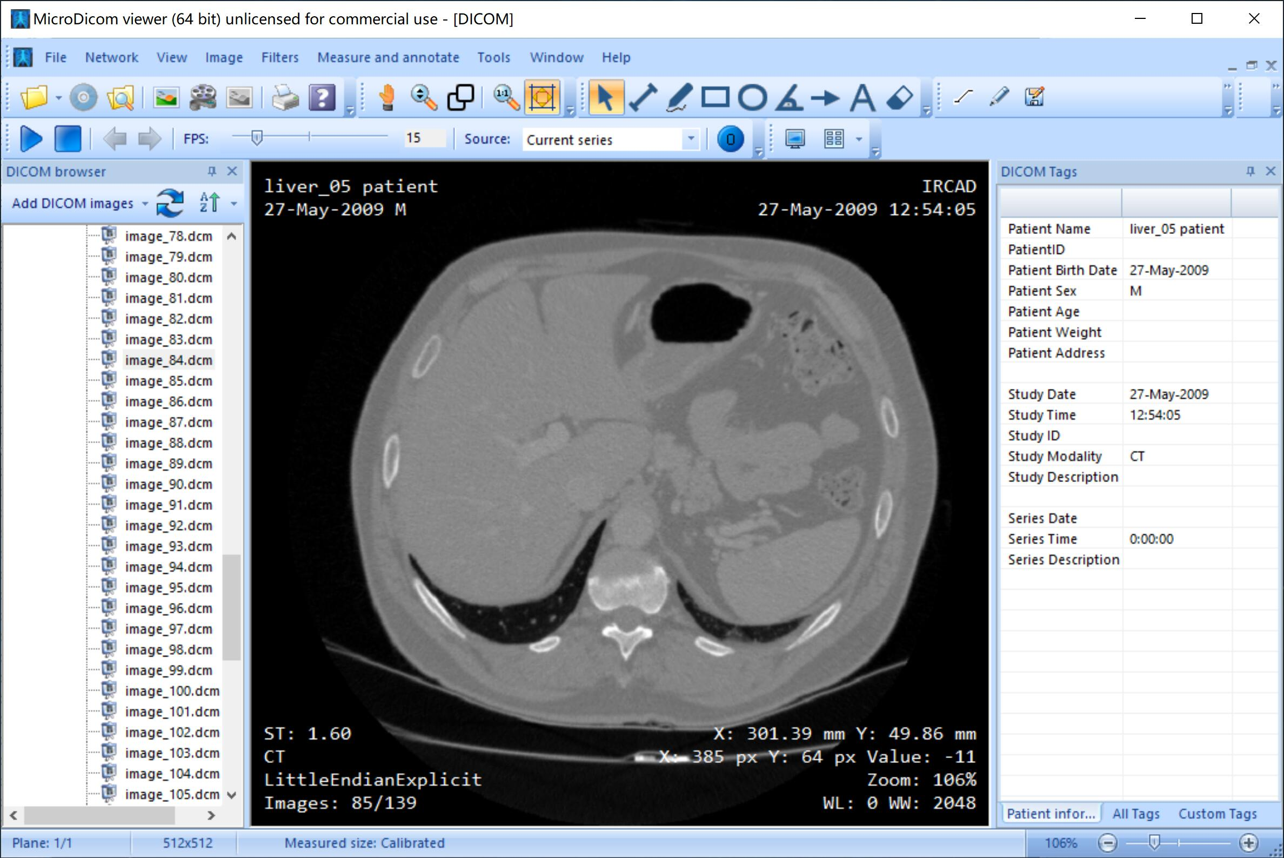Select the Text annotation tool

coord(862,98)
